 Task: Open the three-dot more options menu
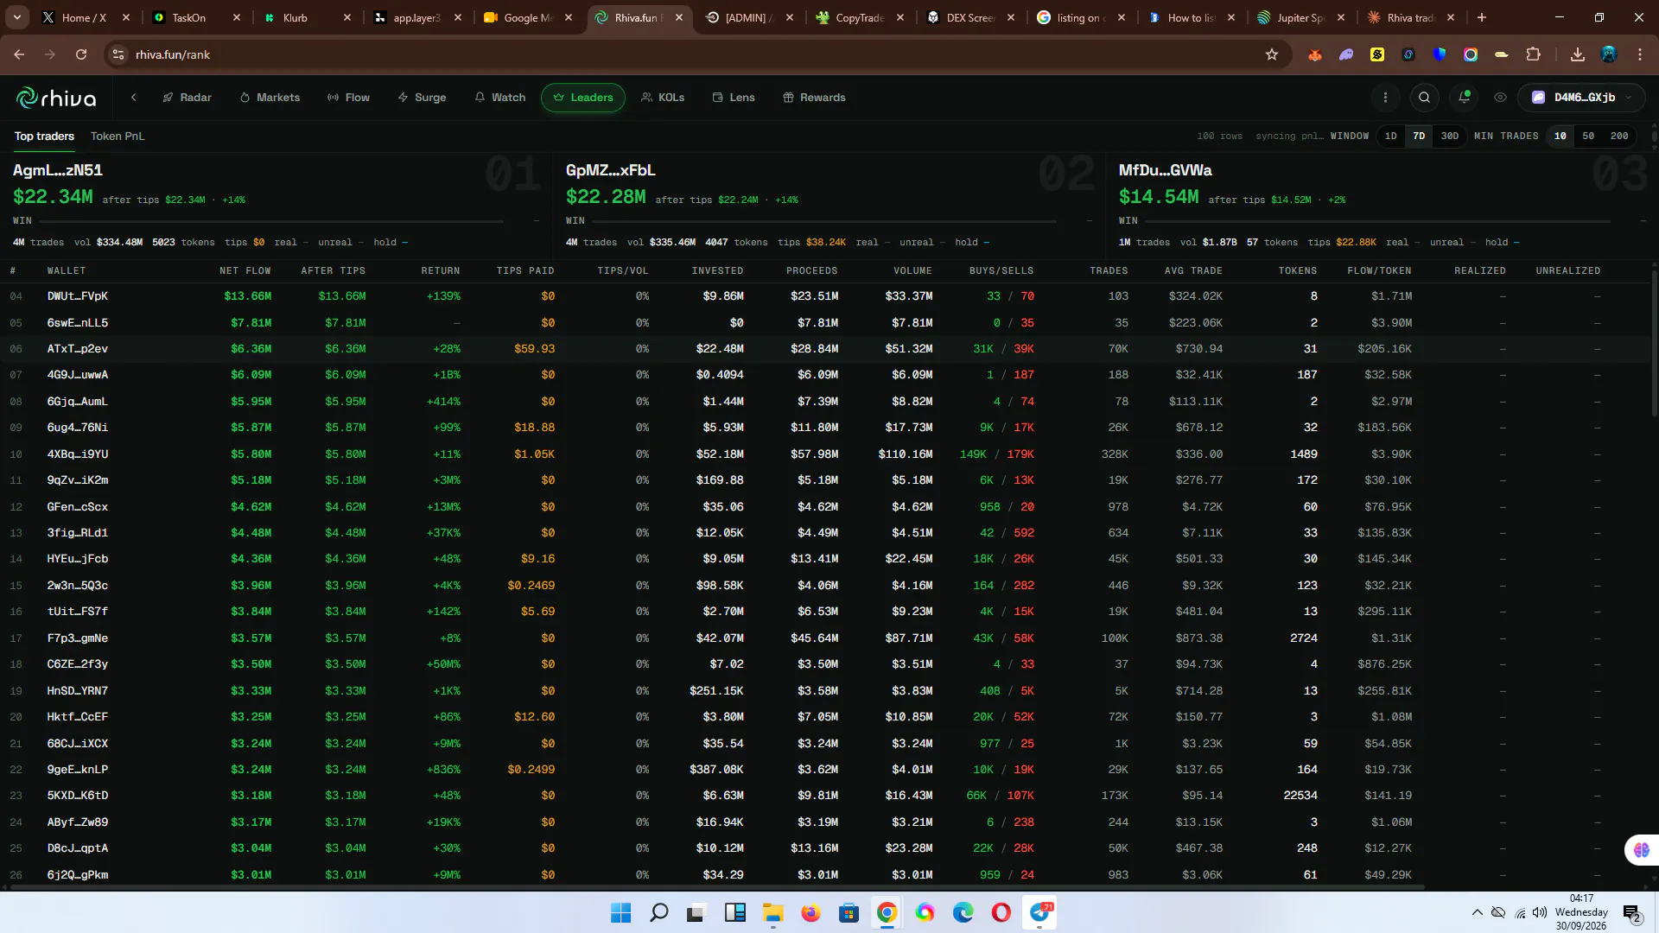click(1385, 98)
